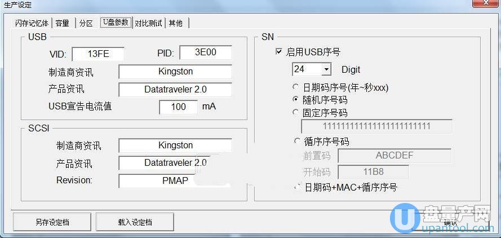Click the VID input field
Screen dimensions: 501x238
click(98, 54)
